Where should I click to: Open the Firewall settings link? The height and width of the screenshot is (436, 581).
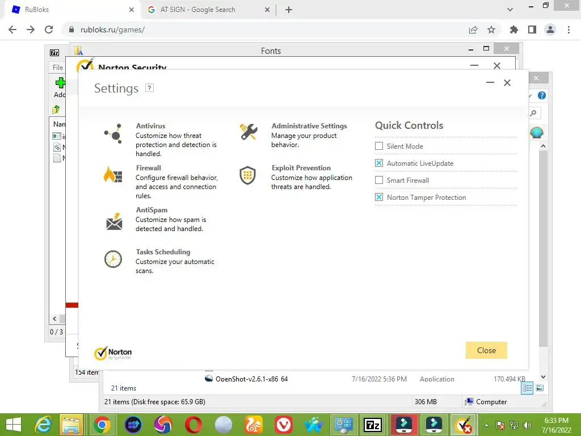coord(148,167)
